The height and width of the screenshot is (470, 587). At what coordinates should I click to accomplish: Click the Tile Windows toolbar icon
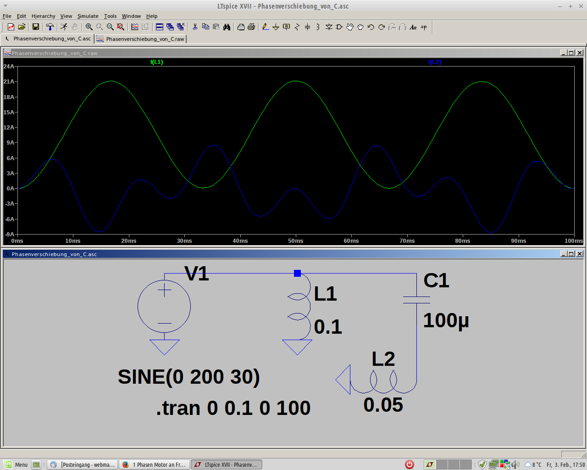160,27
